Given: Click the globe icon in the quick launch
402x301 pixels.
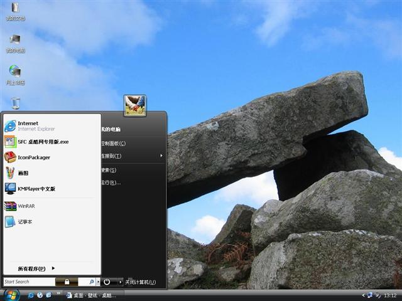Looking at the screenshot, I should tap(40, 295).
